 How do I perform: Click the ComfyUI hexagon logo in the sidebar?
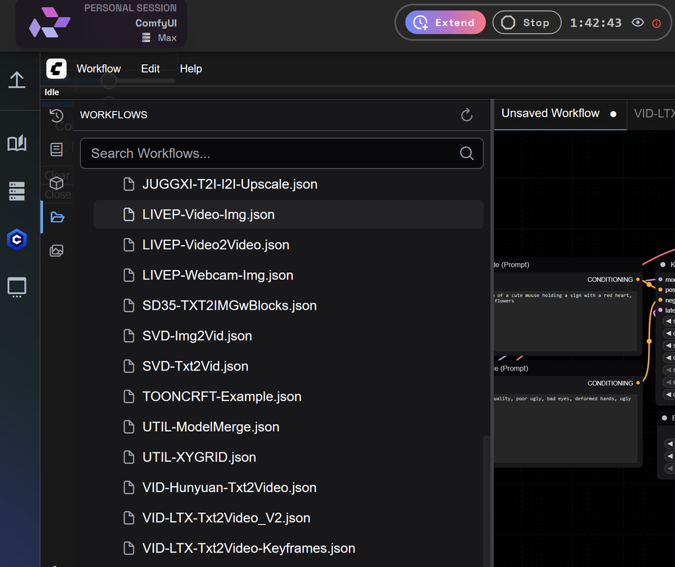point(17,239)
